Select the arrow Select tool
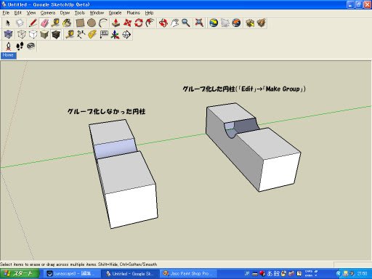The height and width of the screenshot is (279, 372). click(x=8, y=23)
